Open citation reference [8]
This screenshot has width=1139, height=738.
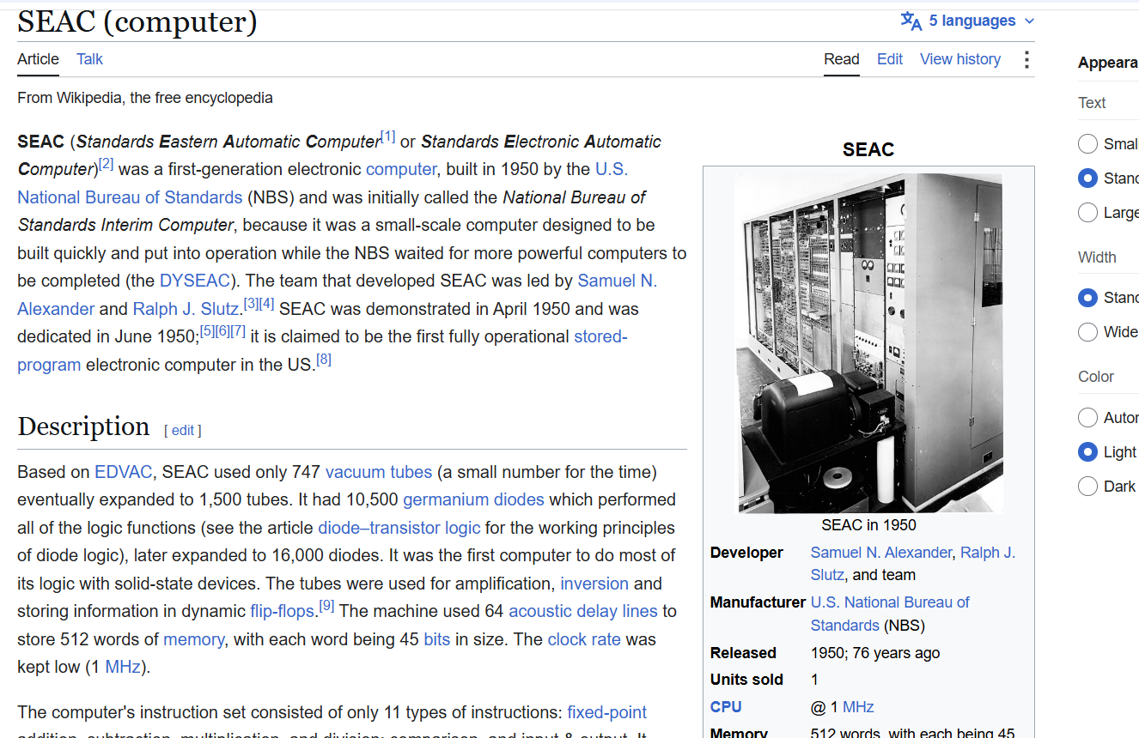pos(324,360)
